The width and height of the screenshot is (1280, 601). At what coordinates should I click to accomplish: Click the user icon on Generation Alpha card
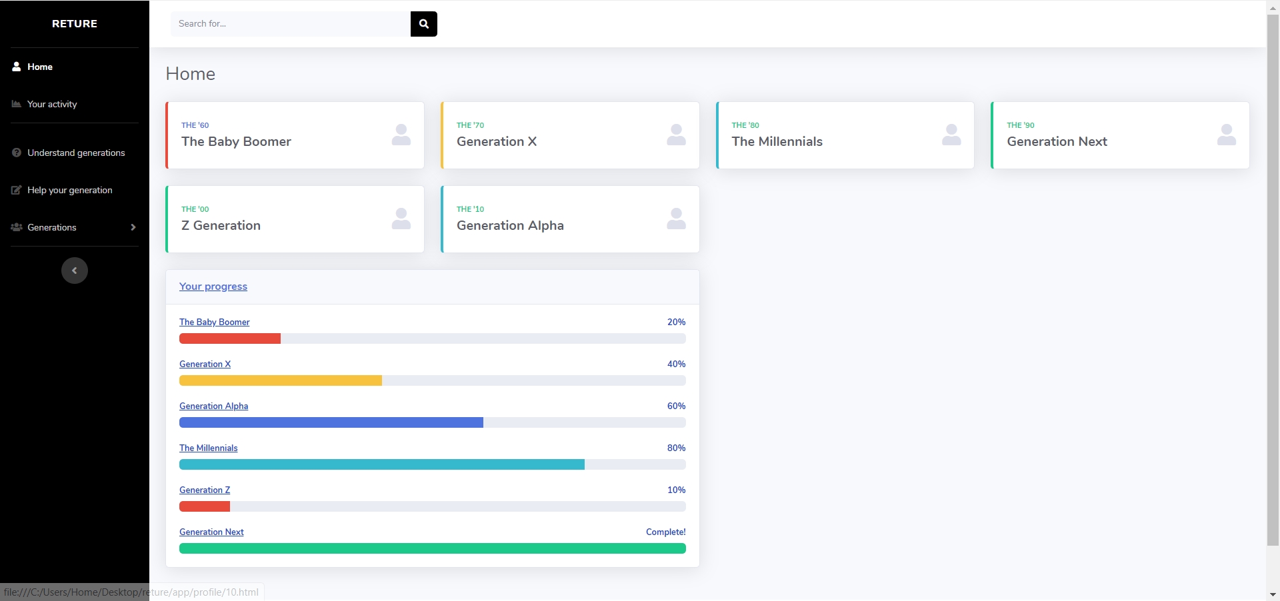pos(676,219)
